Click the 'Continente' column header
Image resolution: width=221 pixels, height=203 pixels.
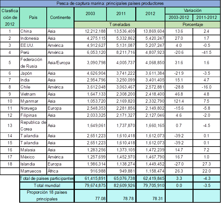click(x=60, y=17)
